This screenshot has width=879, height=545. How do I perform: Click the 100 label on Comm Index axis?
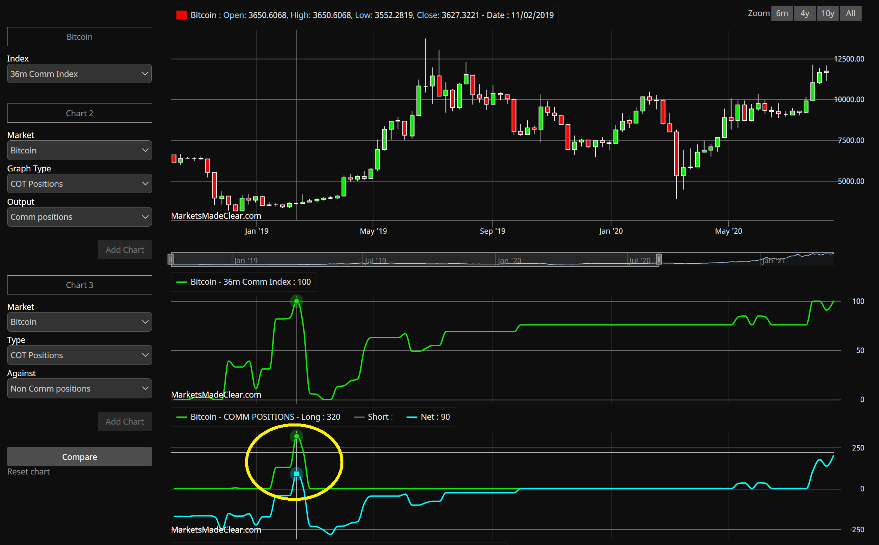tap(858, 301)
